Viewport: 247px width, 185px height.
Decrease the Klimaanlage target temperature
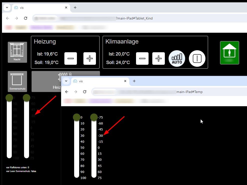(142, 58)
